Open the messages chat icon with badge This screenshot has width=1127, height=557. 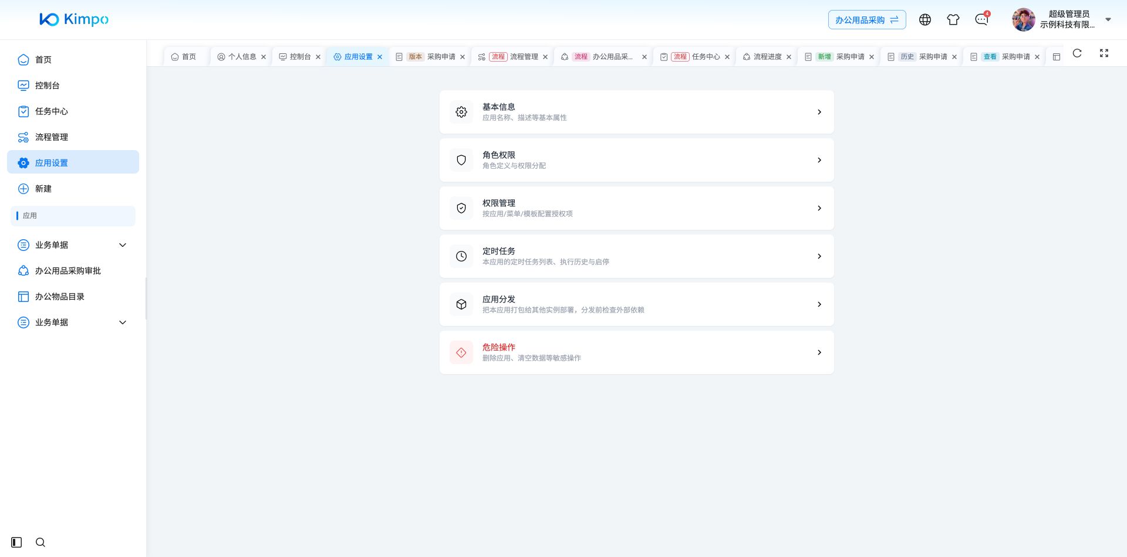point(982,19)
